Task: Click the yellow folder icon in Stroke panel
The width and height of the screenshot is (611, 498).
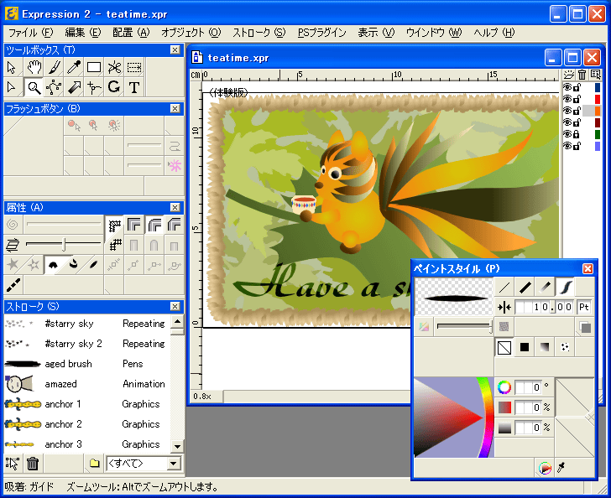Action: point(94,463)
